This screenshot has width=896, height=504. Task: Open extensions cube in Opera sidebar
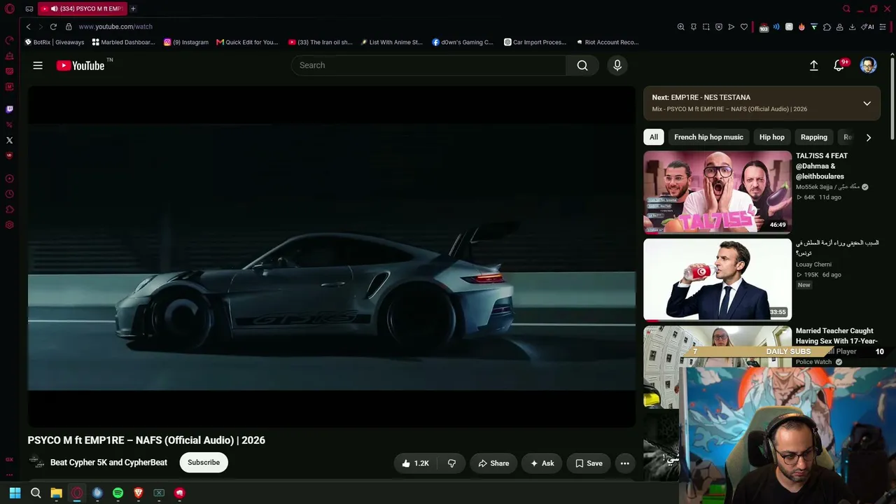pos(9,209)
